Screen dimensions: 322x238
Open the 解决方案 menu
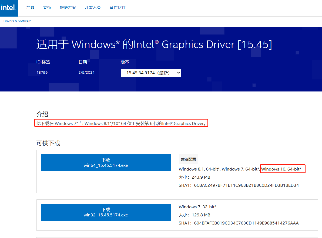pyautogui.click(x=68, y=7)
